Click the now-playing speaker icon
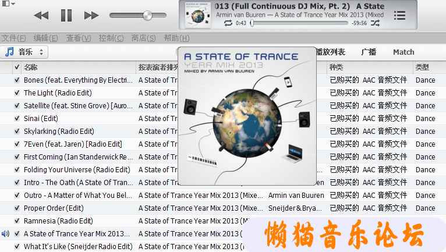 (5, 234)
